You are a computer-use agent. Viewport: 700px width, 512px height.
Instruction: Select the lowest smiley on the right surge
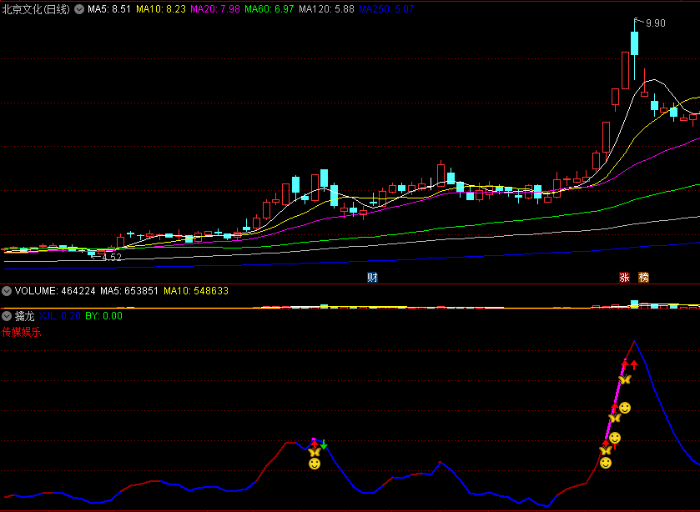click(x=606, y=463)
